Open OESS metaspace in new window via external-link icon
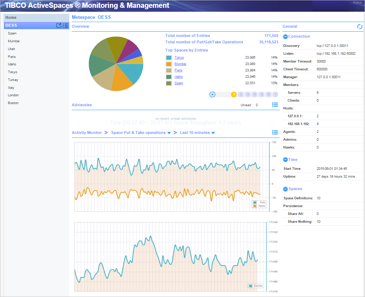The width and height of the screenshot is (365, 297). (59, 26)
